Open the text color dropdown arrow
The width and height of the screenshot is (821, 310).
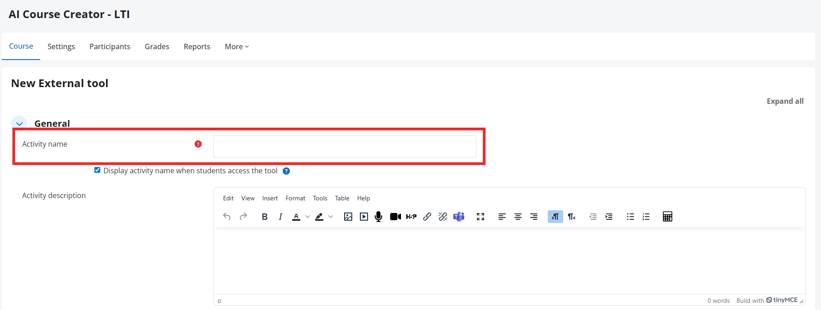click(308, 217)
